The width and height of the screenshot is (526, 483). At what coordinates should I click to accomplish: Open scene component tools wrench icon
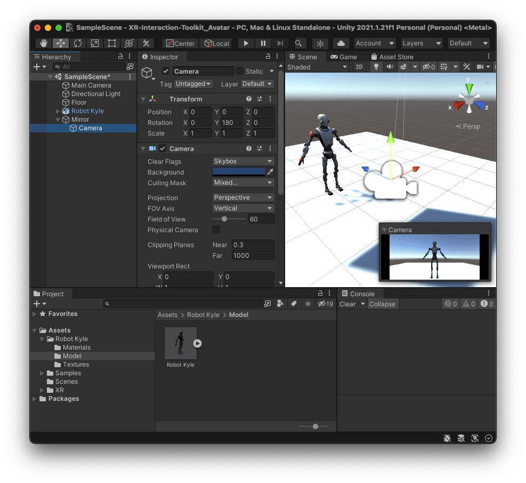[x=467, y=67]
